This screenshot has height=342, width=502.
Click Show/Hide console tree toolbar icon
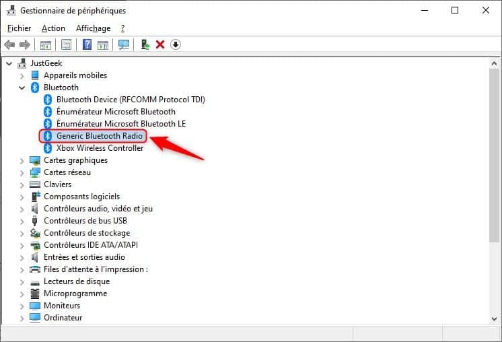(x=46, y=44)
